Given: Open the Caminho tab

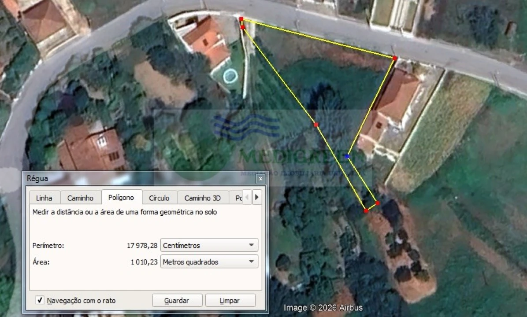Looking at the screenshot, I should tap(80, 198).
